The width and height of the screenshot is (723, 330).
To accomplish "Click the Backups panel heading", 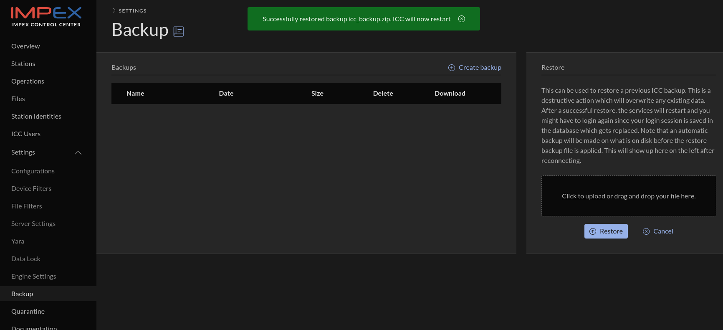I will pyautogui.click(x=124, y=67).
